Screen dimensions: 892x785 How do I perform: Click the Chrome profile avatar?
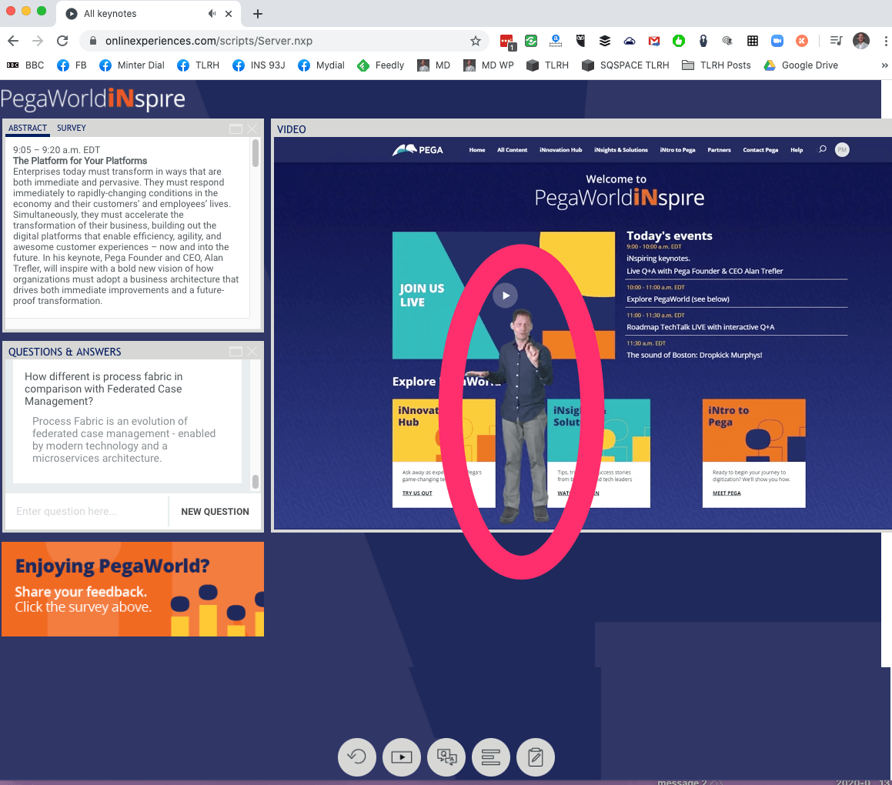click(860, 41)
